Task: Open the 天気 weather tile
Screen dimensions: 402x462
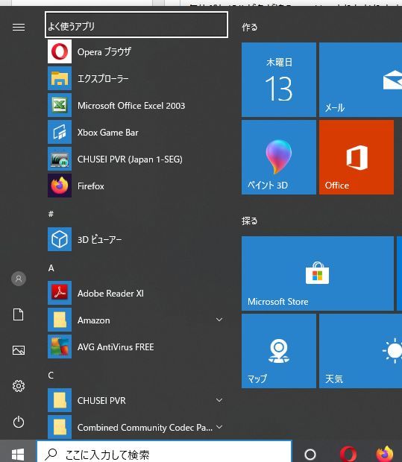Action: [360, 351]
